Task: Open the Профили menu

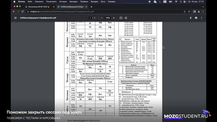Action: point(84,2)
